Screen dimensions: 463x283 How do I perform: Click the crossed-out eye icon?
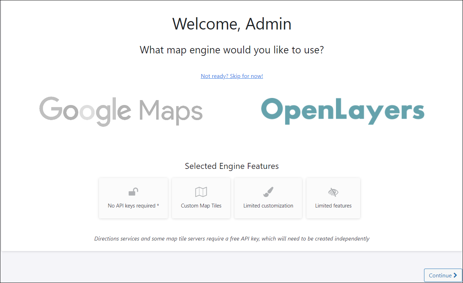click(x=333, y=192)
